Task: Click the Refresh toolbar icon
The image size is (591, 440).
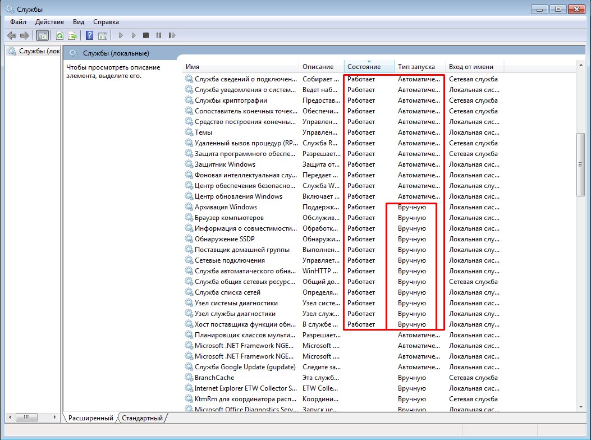Action: pyautogui.click(x=59, y=35)
